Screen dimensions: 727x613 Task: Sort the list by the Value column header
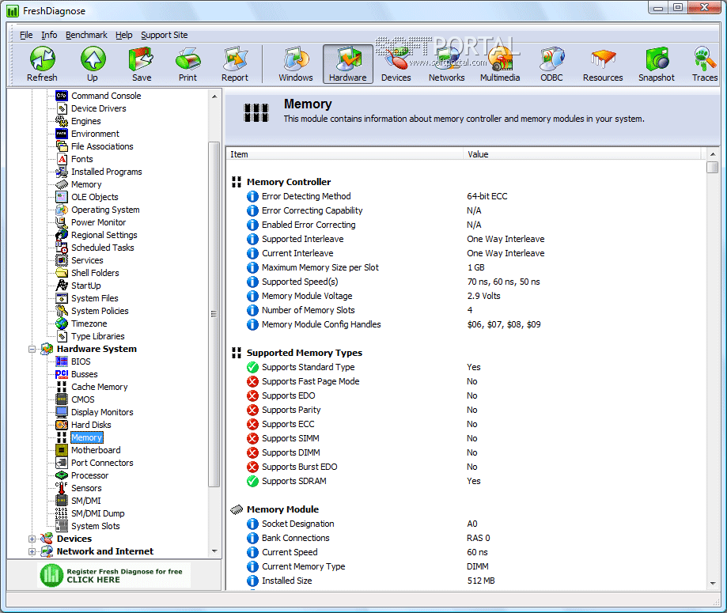tap(583, 154)
